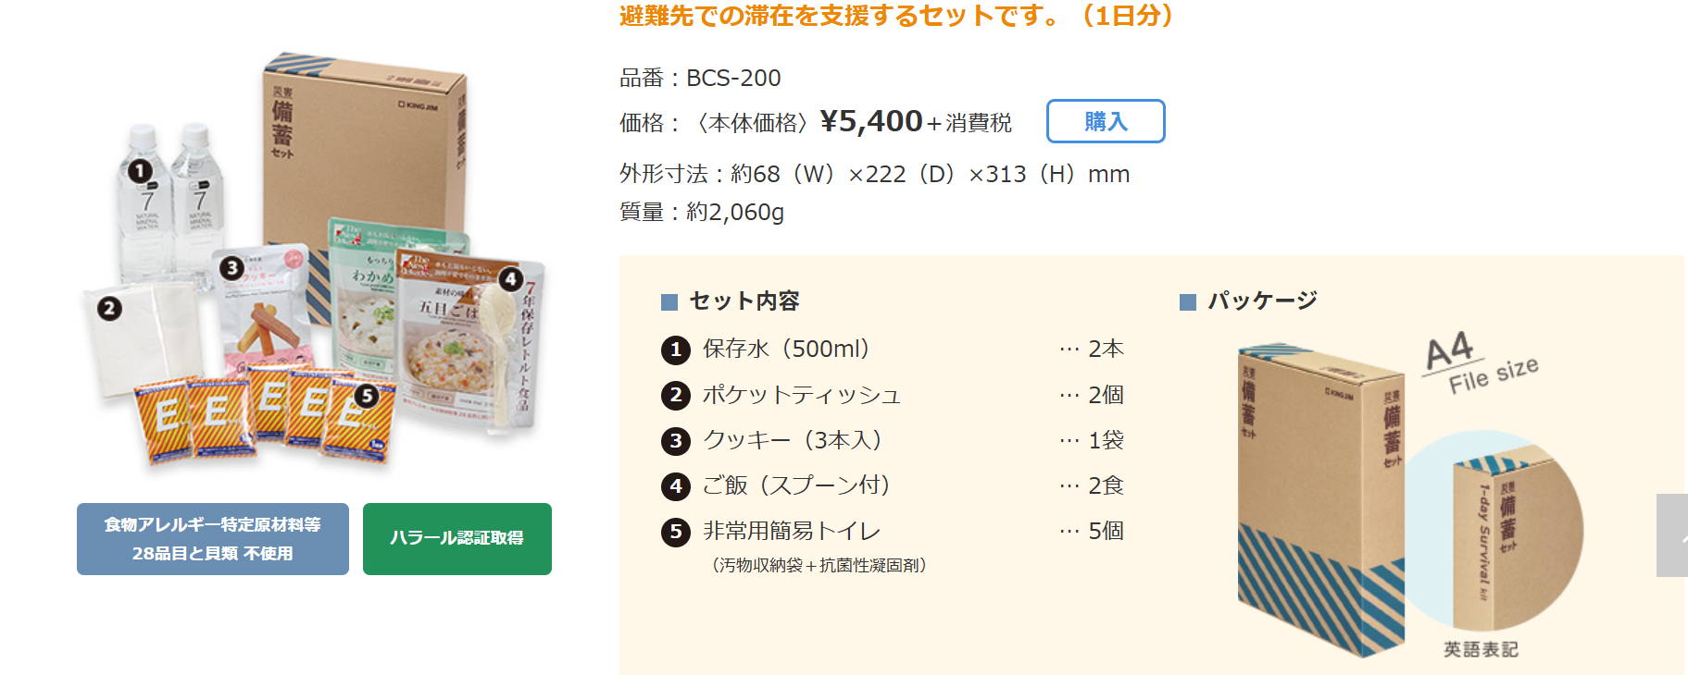Click the blue square beside パッケージ heading
Screen dimensions: 1688x675
(x=1188, y=302)
